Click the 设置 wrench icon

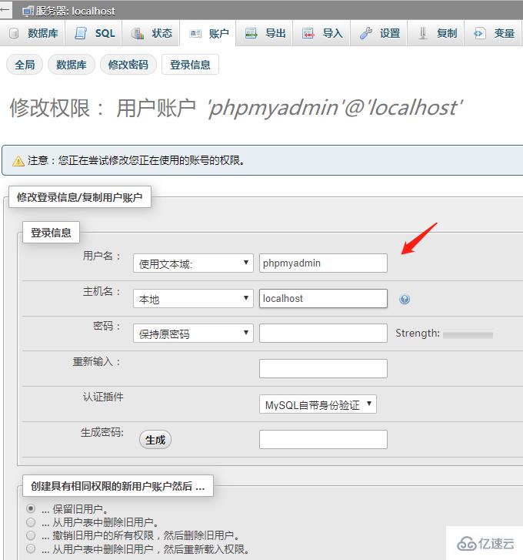tap(366, 34)
